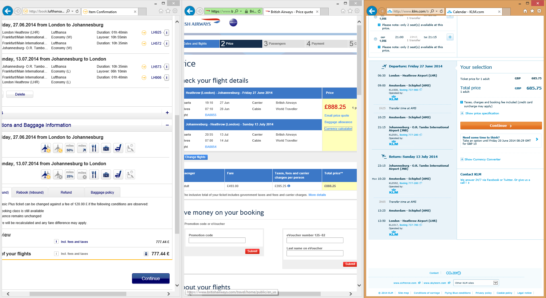Submit the promotion code
Screen dimensions: 546x298
click(252, 251)
